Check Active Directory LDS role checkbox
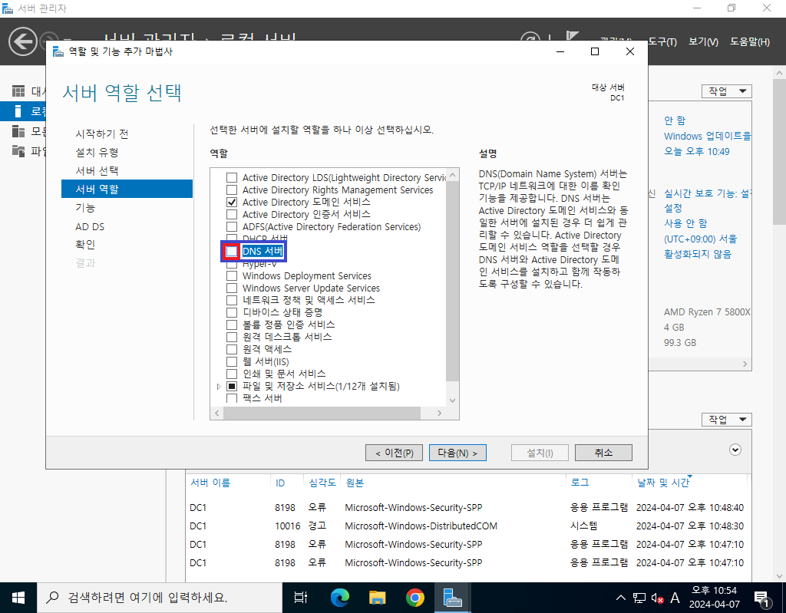Image resolution: width=786 pixels, height=613 pixels. (x=232, y=177)
